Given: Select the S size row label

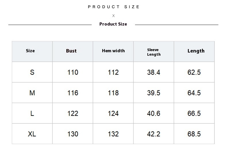Looking at the screenshot, I should 32,72.
